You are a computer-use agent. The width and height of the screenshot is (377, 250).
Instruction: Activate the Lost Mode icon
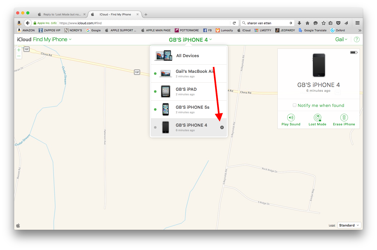(x=318, y=118)
